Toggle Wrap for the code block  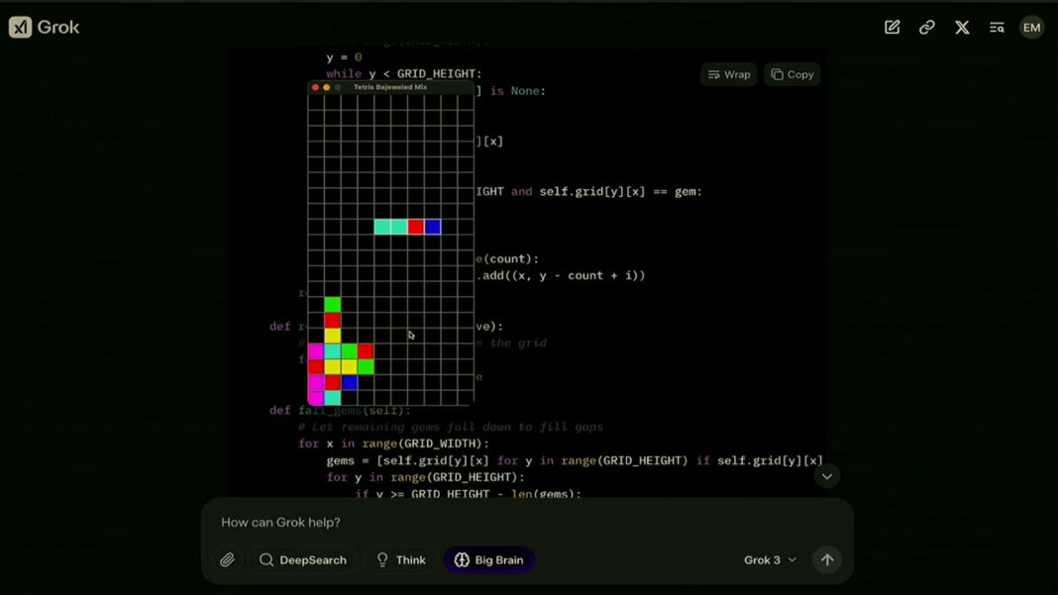click(728, 74)
